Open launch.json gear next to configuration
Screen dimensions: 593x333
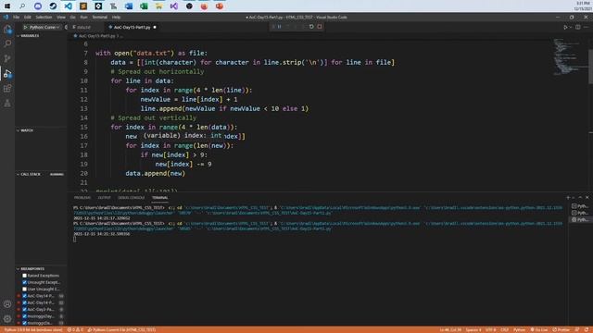pos(66,27)
